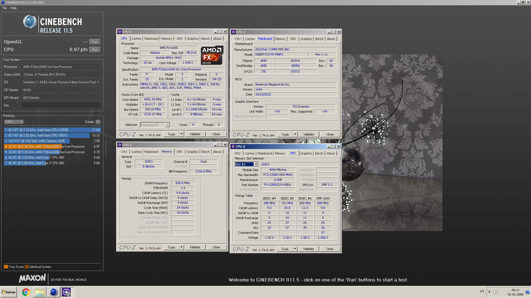Run the OpenGL benchmark
This screenshot has width=531, height=298.
click(95, 42)
